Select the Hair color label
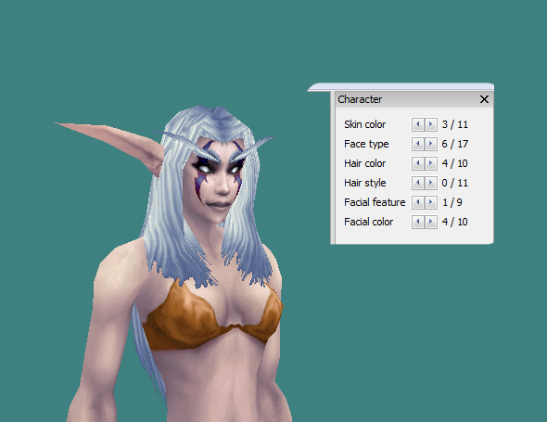 coord(364,163)
